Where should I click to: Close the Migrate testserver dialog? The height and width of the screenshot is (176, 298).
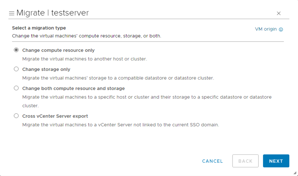tap(279, 13)
